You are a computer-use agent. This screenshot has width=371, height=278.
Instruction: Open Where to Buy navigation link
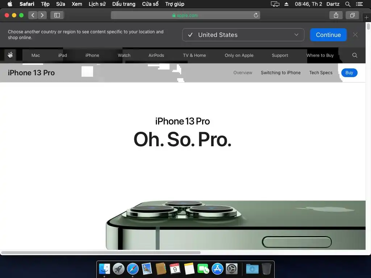coord(320,55)
